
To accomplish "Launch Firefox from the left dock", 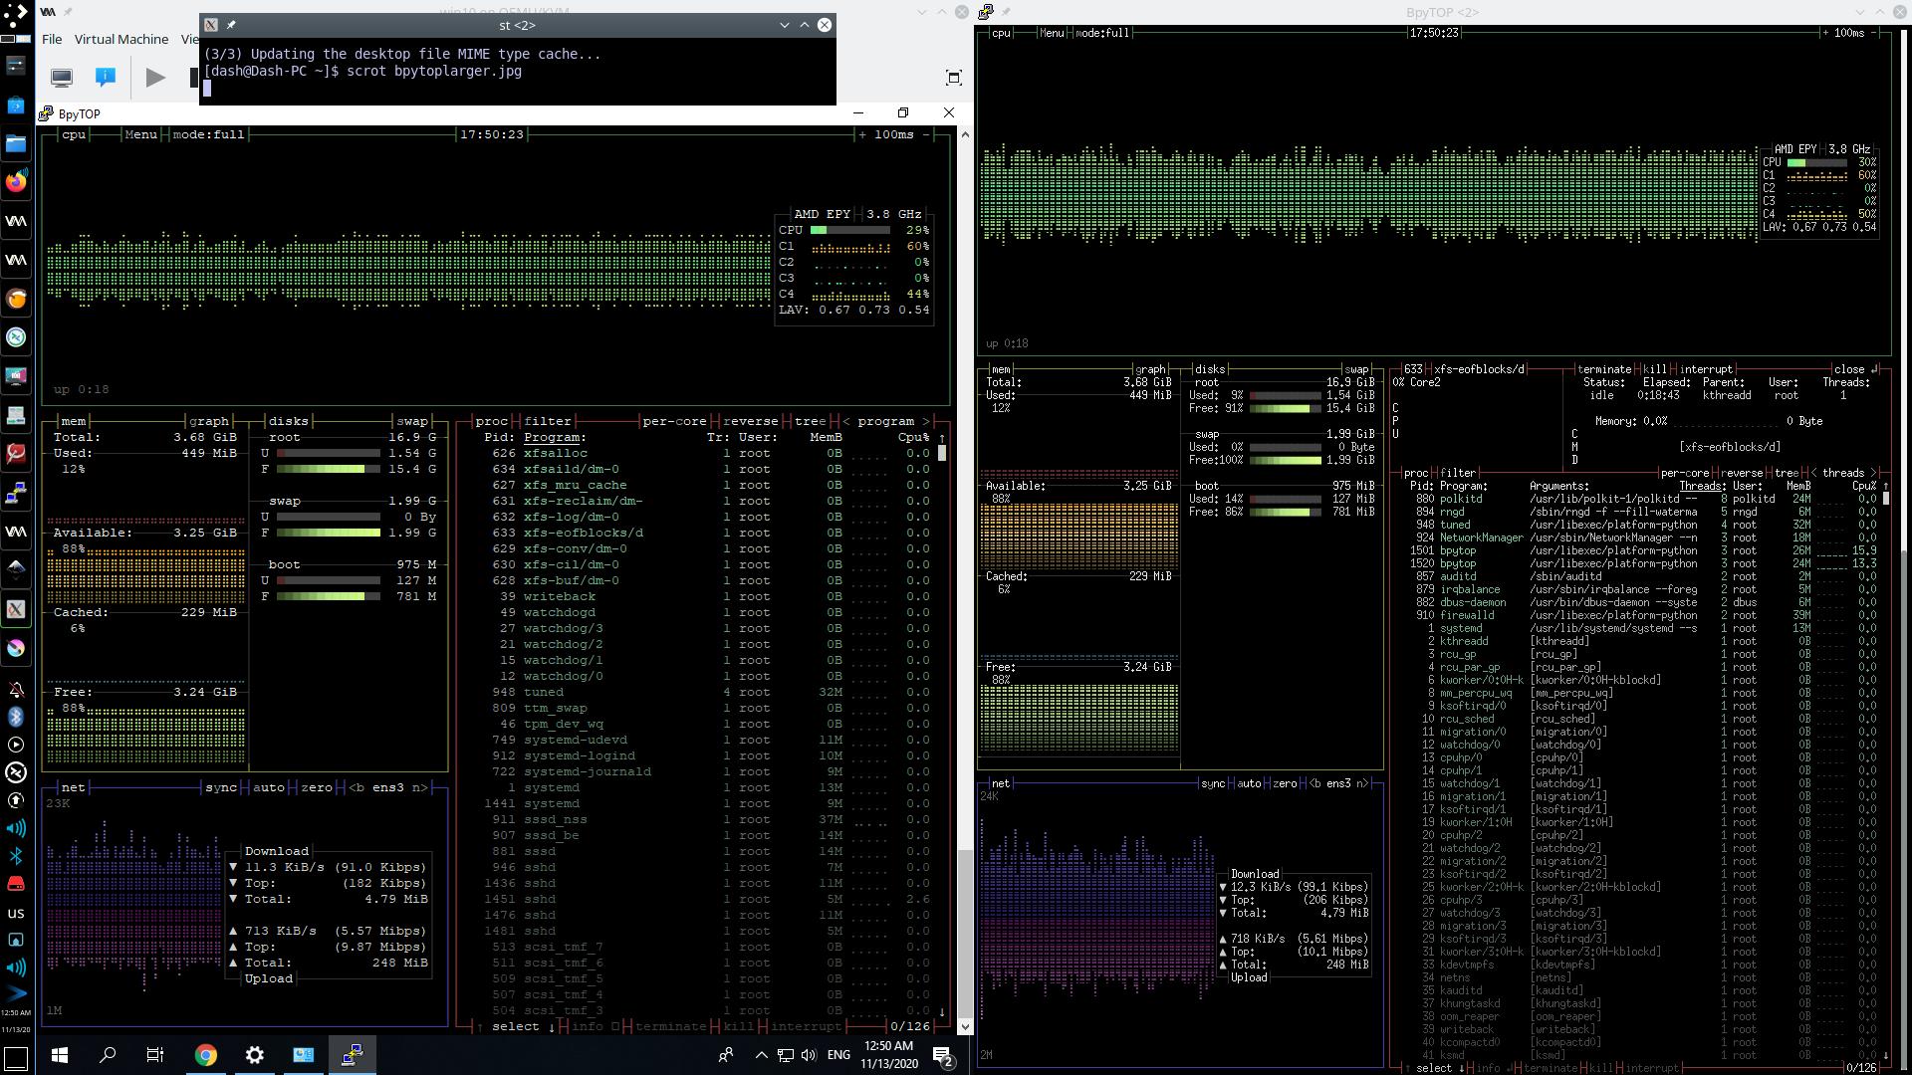I will 16,182.
